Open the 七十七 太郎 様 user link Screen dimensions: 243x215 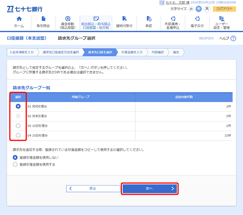point(177,3)
